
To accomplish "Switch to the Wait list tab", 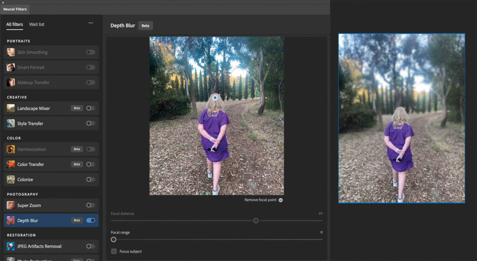I will [x=36, y=24].
